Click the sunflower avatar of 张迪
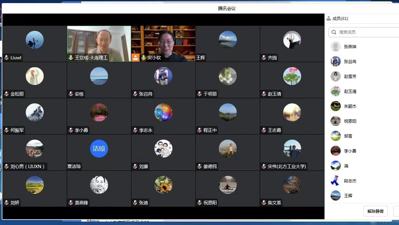The image size is (399, 225). (x=163, y=185)
